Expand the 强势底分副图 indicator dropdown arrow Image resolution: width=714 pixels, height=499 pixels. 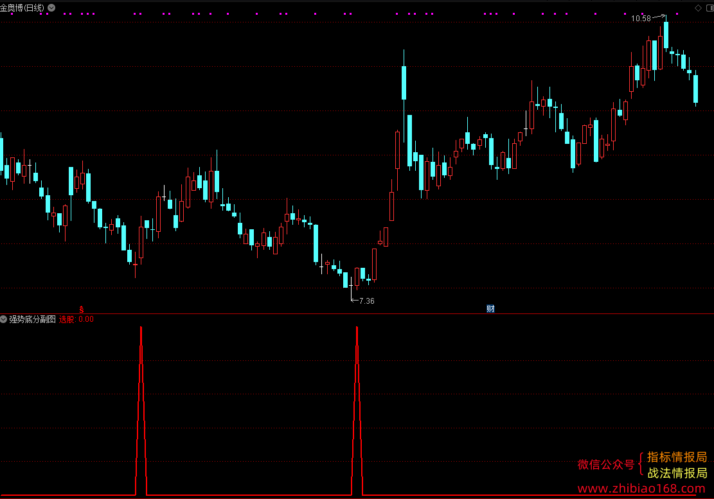click(x=4, y=319)
